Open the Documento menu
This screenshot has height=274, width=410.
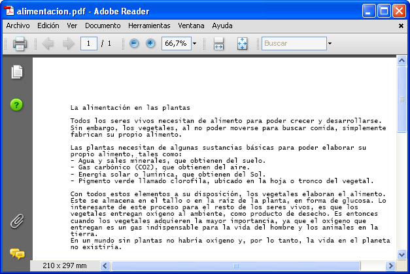point(103,26)
